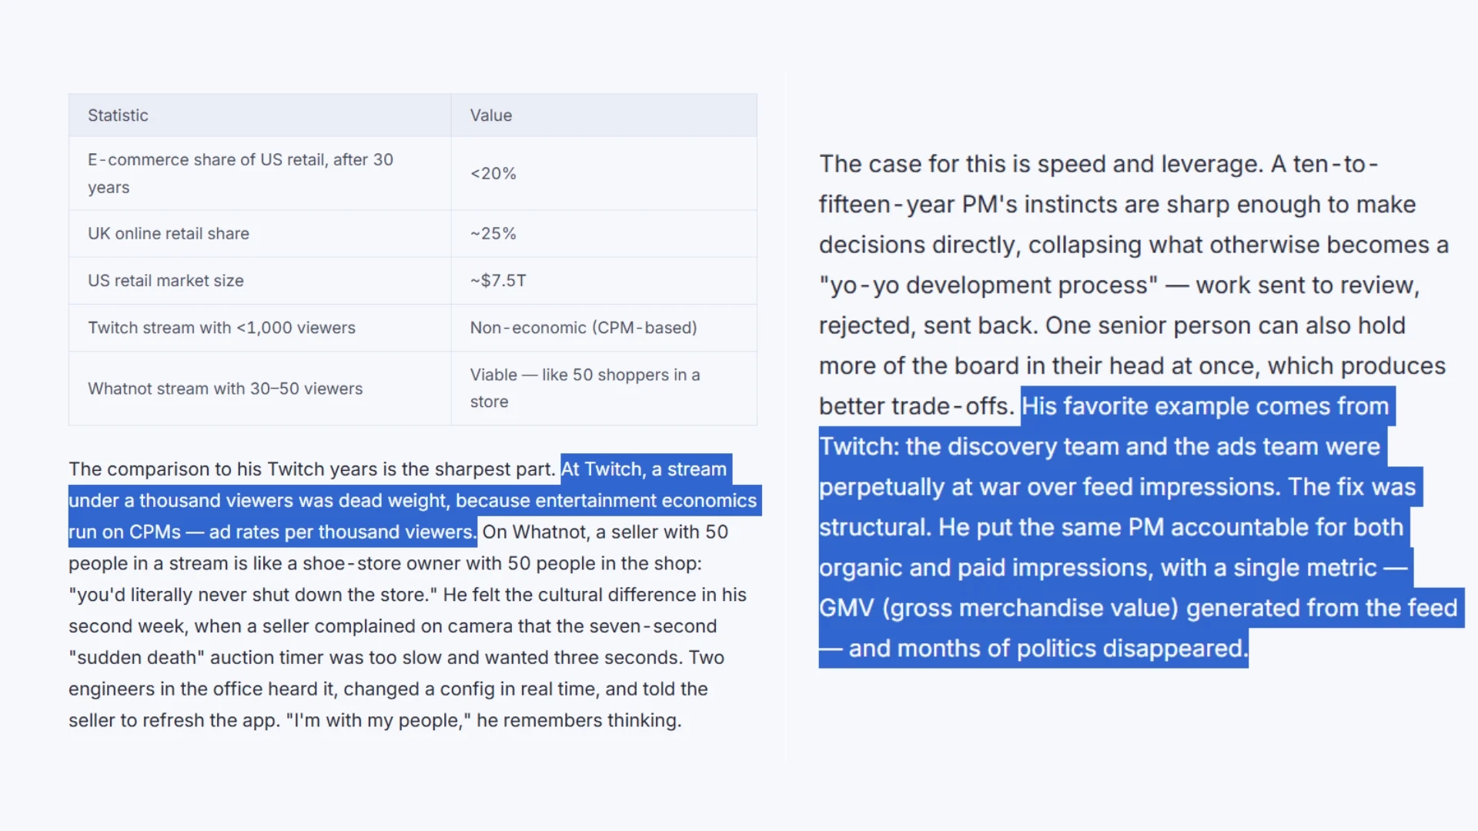Click the ~25% value cell
The image size is (1478, 831).
[604, 234]
